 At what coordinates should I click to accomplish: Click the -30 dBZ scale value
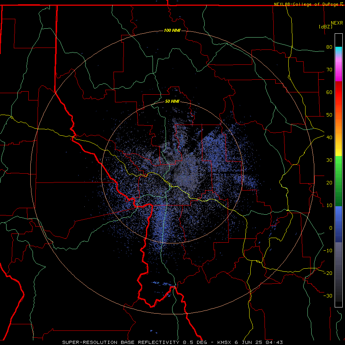328,296
